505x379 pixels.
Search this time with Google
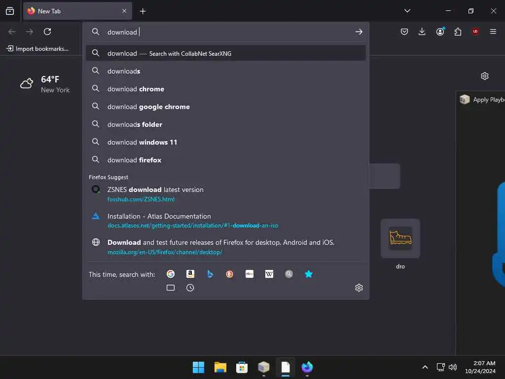tap(170, 274)
